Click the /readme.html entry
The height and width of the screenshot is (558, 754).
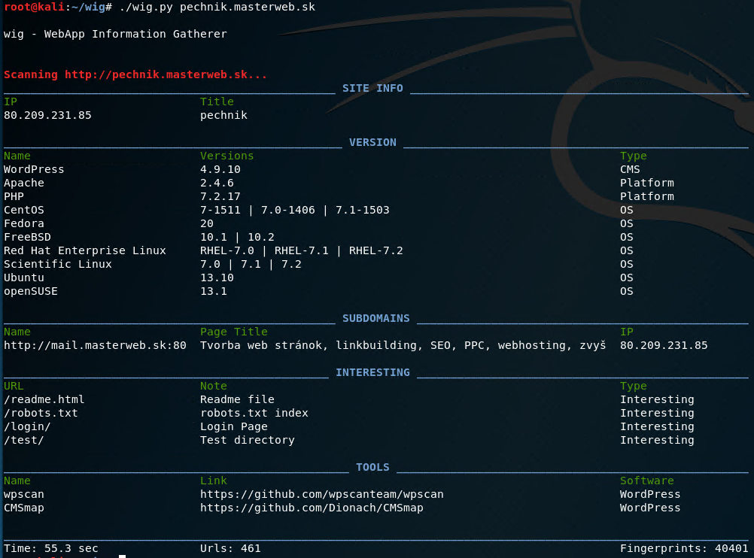pos(44,399)
